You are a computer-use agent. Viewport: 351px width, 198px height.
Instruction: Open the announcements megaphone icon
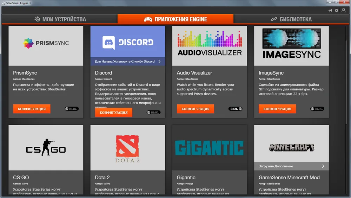[x=330, y=11]
